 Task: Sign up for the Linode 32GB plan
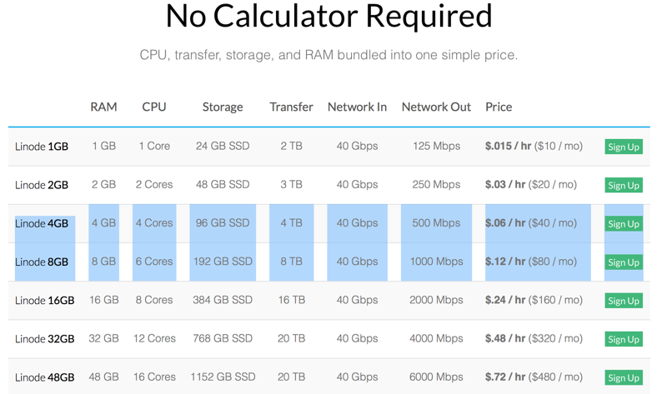point(623,339)
